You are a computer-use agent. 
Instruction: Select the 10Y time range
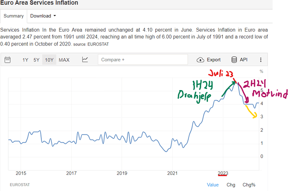[x=49, y=60]
